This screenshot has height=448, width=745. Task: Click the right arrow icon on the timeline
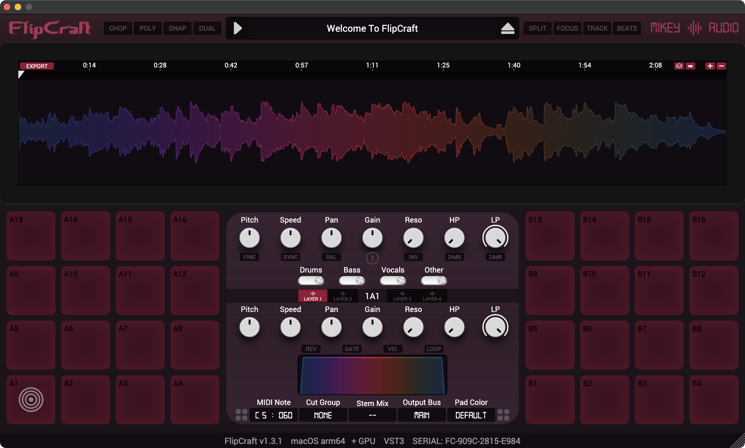pos(690,66)
